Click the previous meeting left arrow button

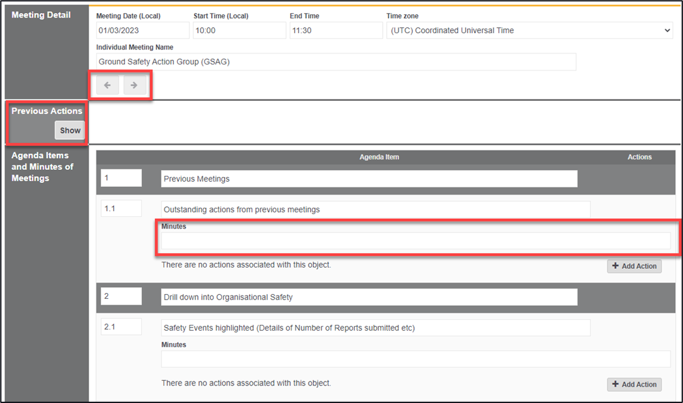[107, 85]
